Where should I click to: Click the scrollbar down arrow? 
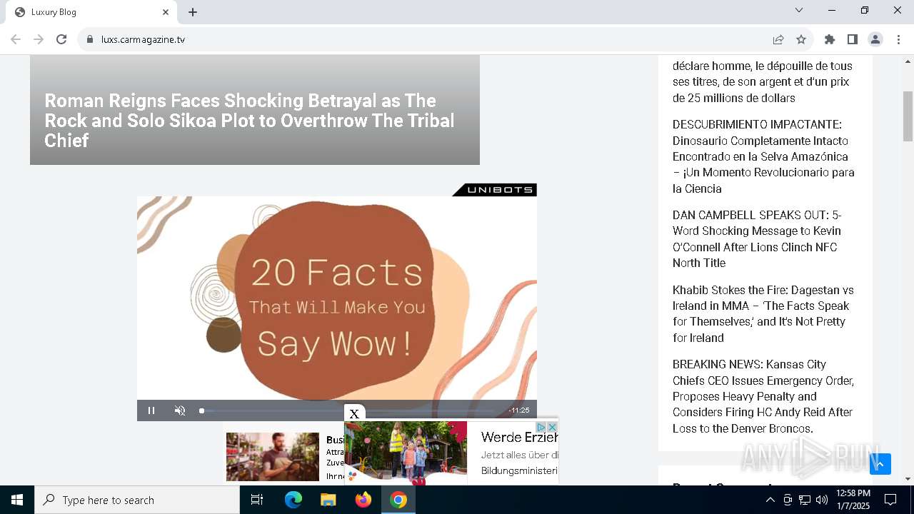click(x=908, y=479)
